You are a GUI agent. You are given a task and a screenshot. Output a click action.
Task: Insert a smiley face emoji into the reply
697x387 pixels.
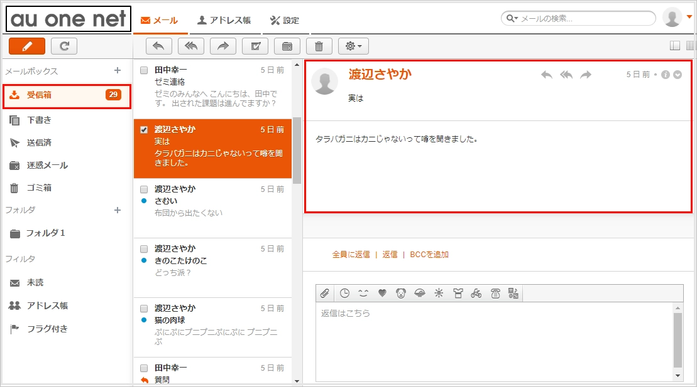363,292
